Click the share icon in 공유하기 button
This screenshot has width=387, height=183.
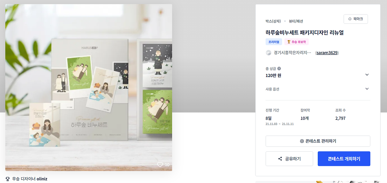[280, 159]
